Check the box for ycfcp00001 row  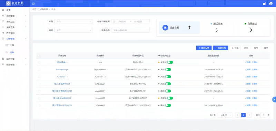(x=39, y=84)
